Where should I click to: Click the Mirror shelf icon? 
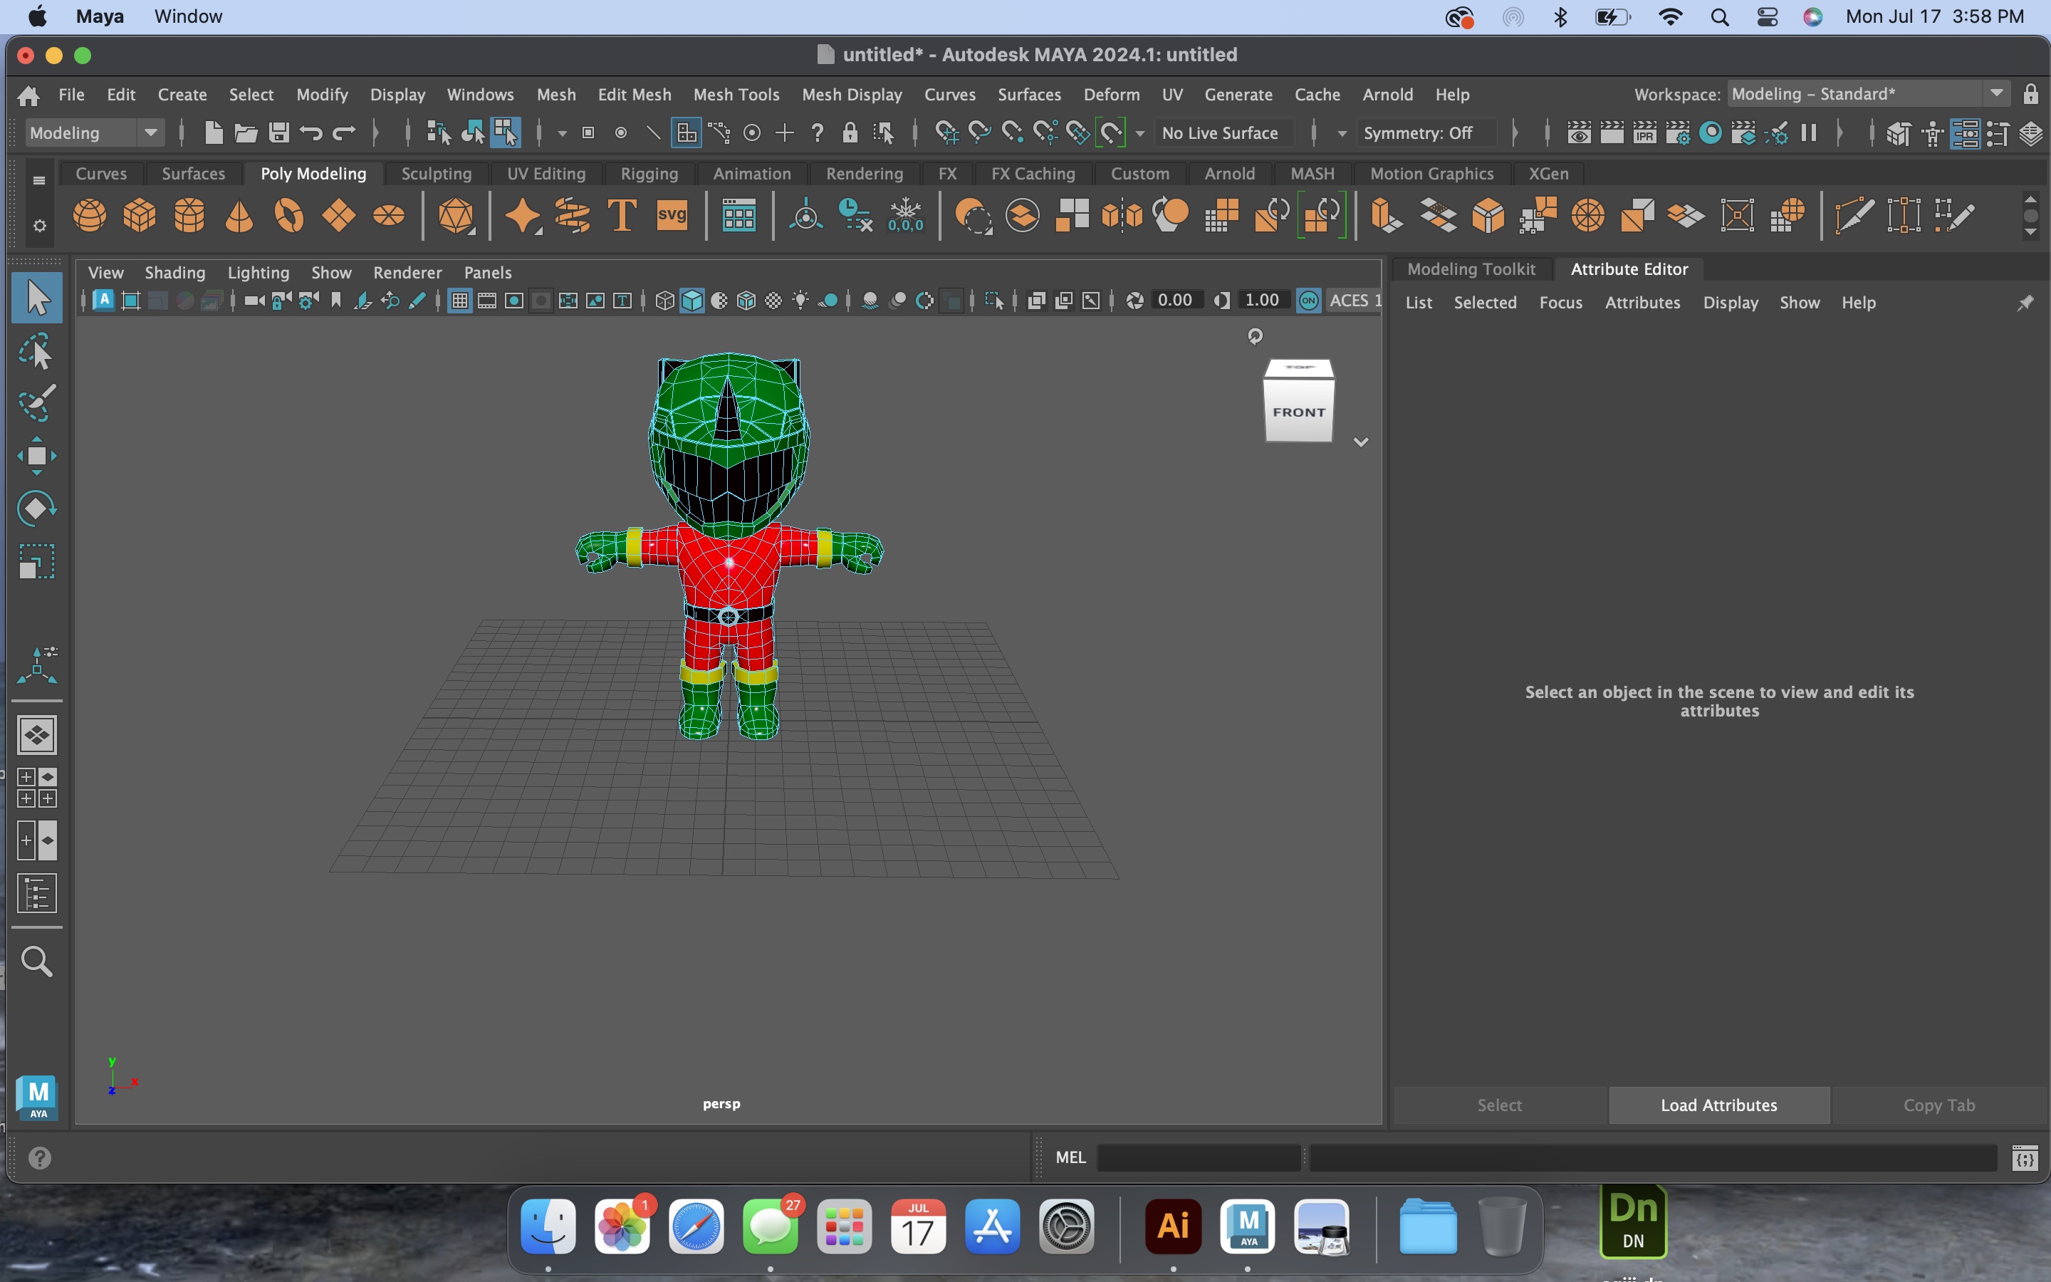tap(1122, 215)
